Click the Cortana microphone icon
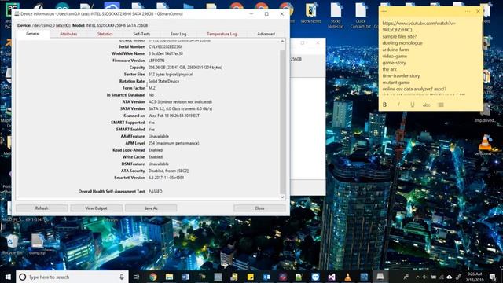 coord(122,277)
